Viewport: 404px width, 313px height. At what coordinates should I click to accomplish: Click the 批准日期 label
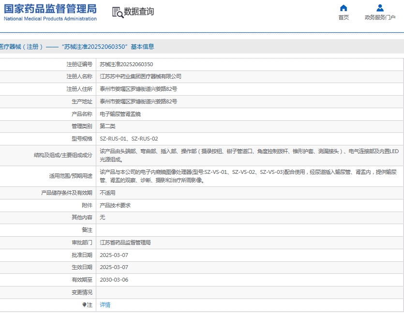[82, 255]
